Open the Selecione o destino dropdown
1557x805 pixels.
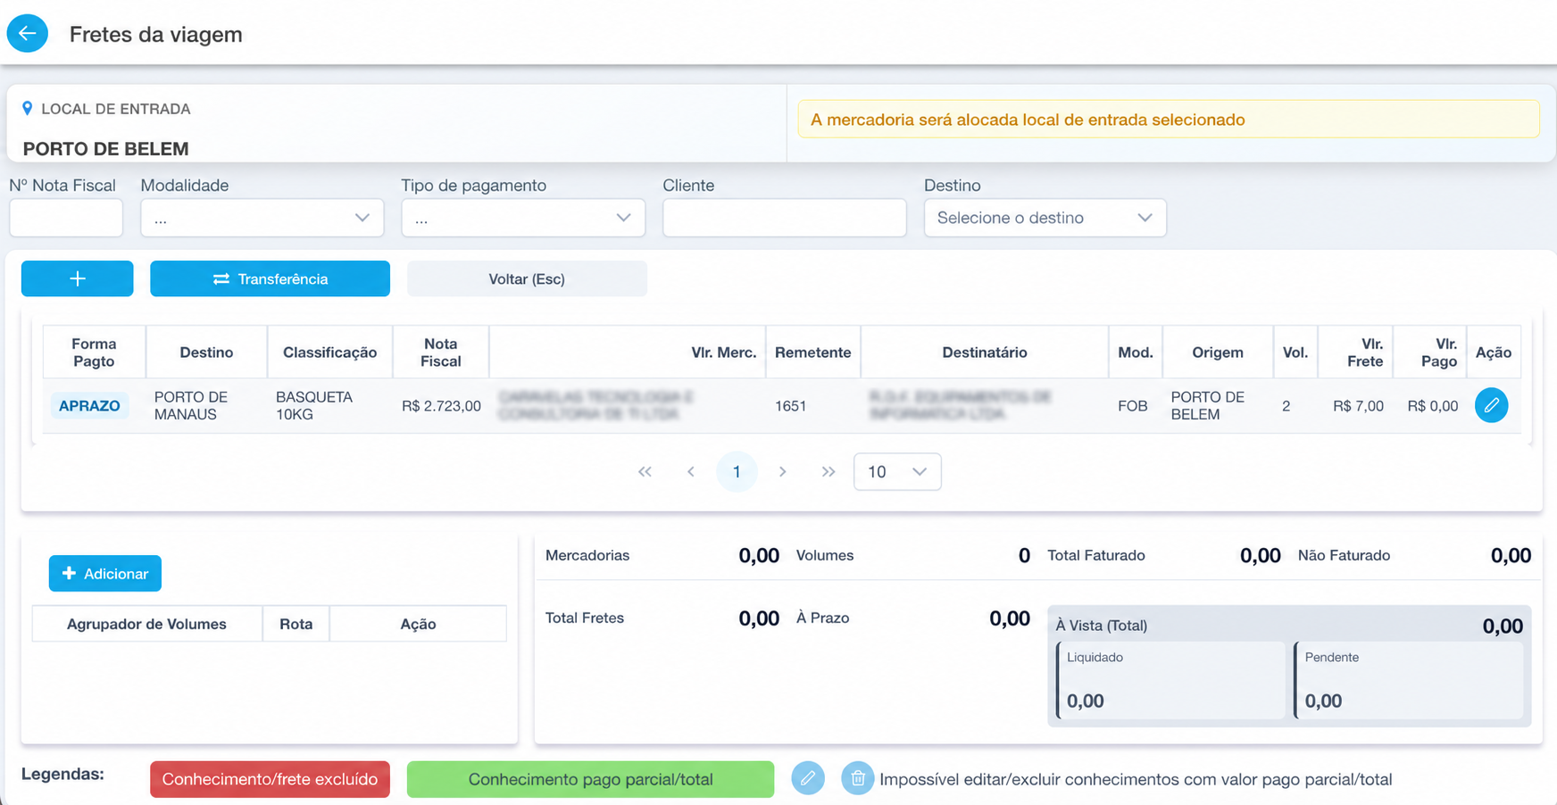point(1045,218)
